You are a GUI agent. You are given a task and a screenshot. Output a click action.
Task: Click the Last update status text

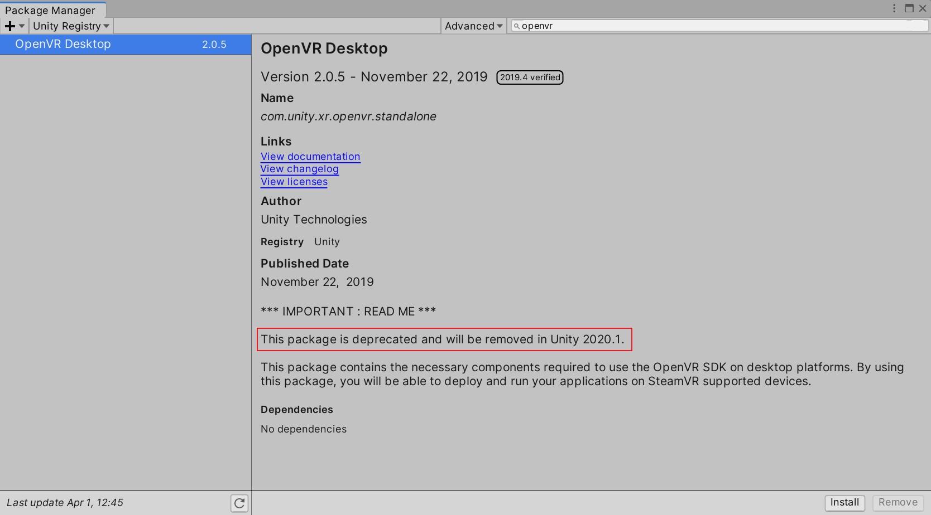click(x=65, y=503)
